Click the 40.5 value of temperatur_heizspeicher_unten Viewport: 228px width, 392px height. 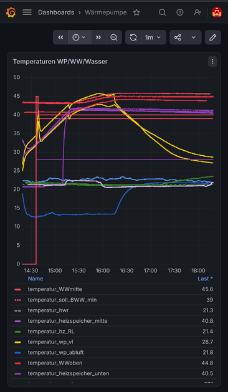(207, 373)
